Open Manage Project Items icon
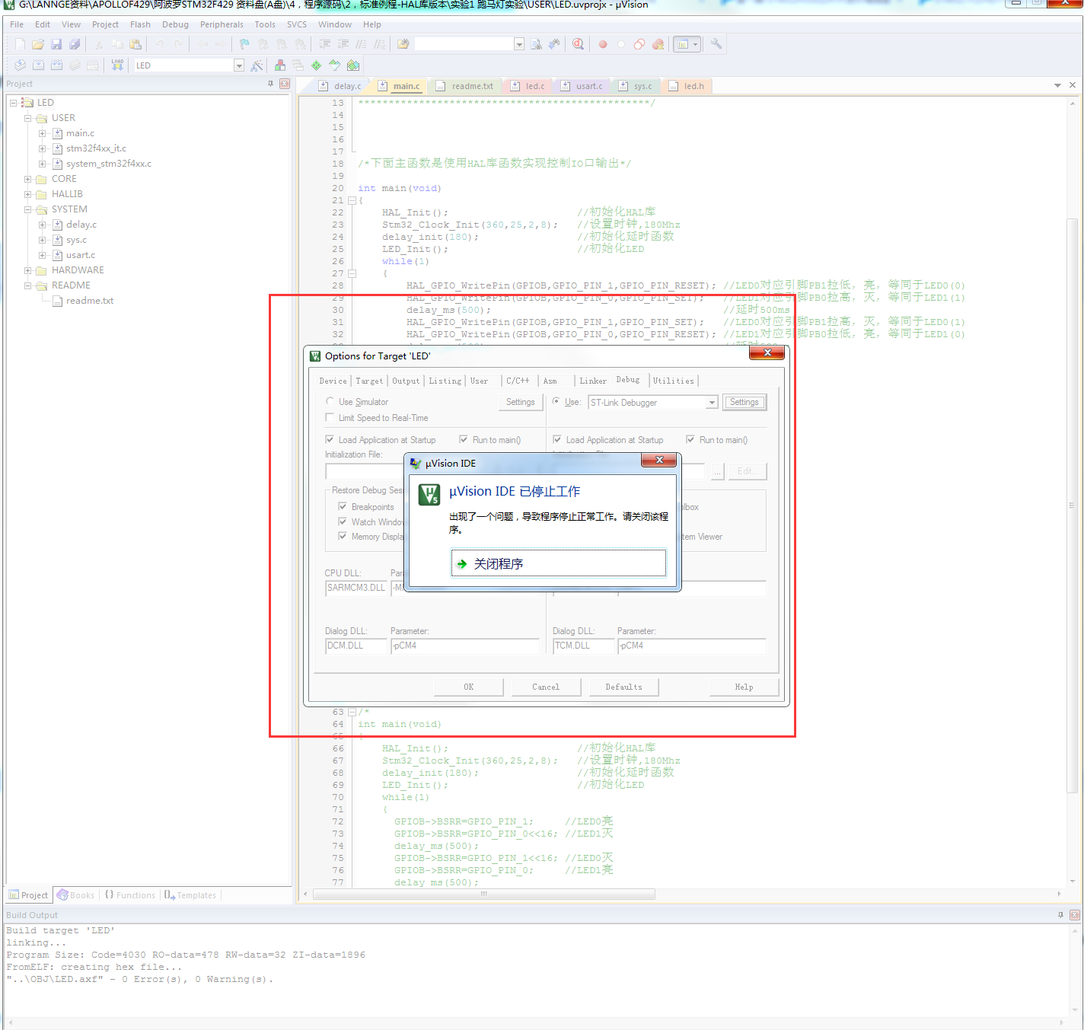Screen dimensions: 1084x1030 point(280,65)
